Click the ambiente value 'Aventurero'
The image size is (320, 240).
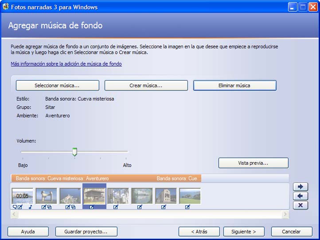(58, 116)
